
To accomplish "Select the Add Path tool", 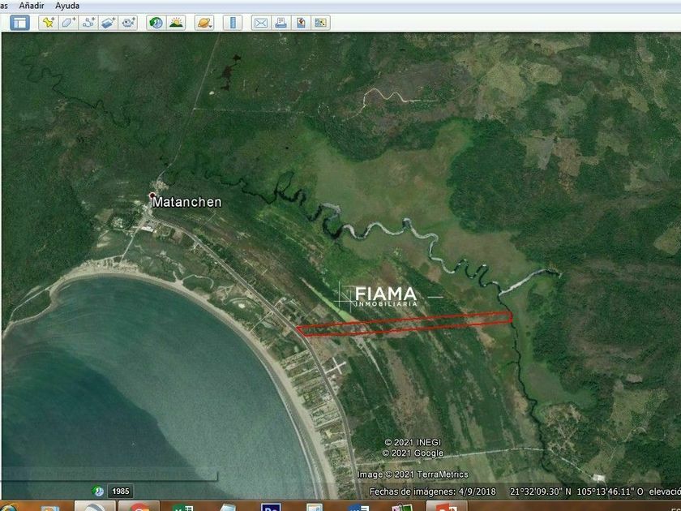I will click(88, 23).
